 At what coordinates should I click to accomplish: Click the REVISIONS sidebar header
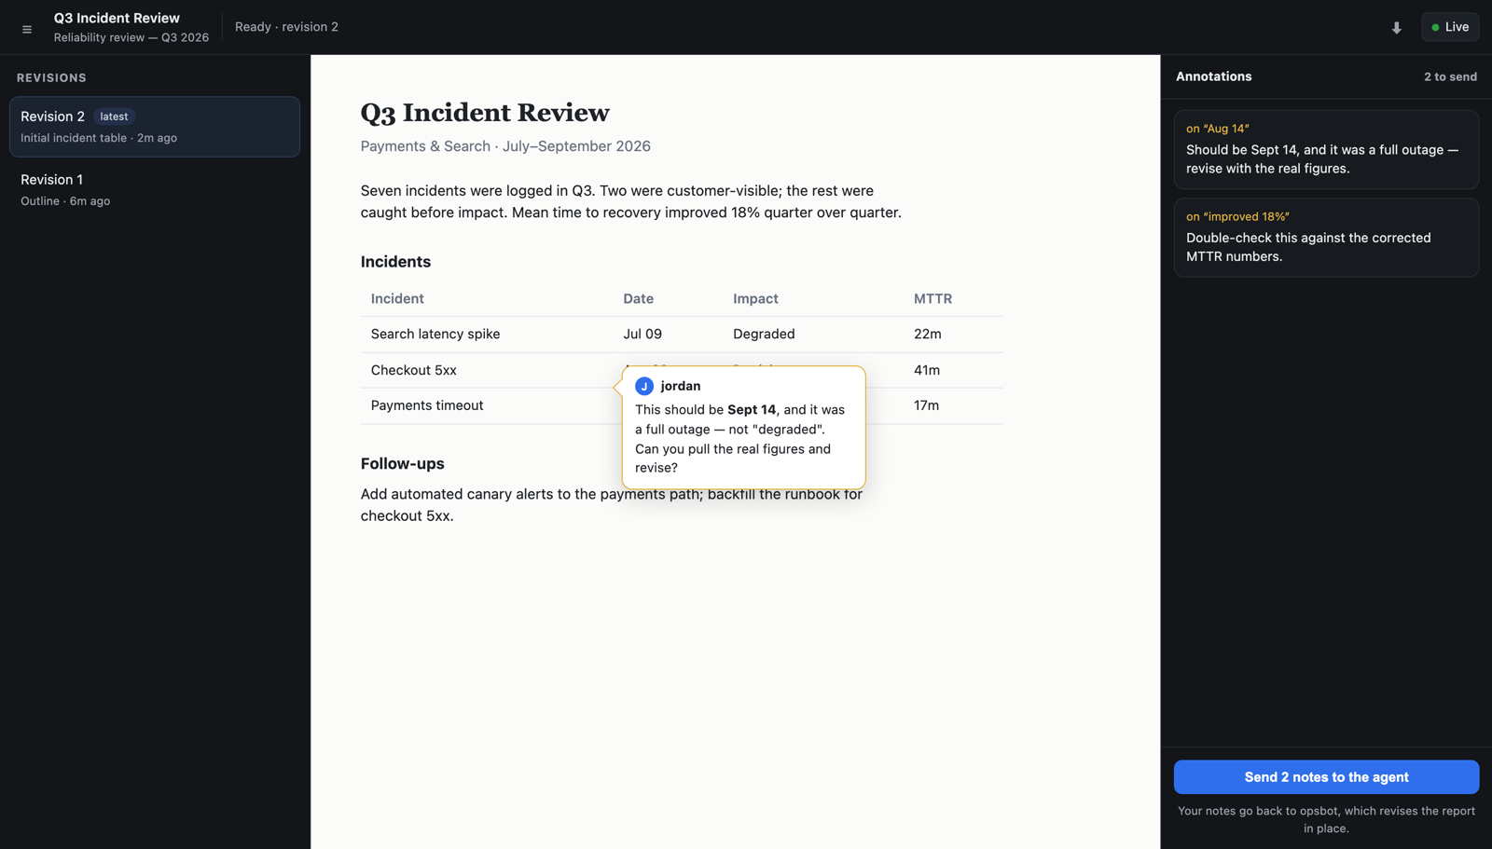tap(51, 78)
